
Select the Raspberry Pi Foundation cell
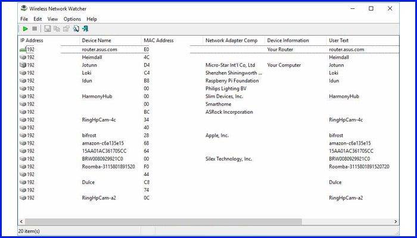232,81
